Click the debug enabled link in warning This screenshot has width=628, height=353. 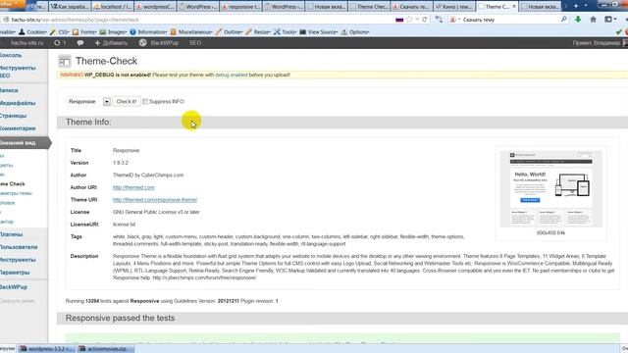click(232, 75)
